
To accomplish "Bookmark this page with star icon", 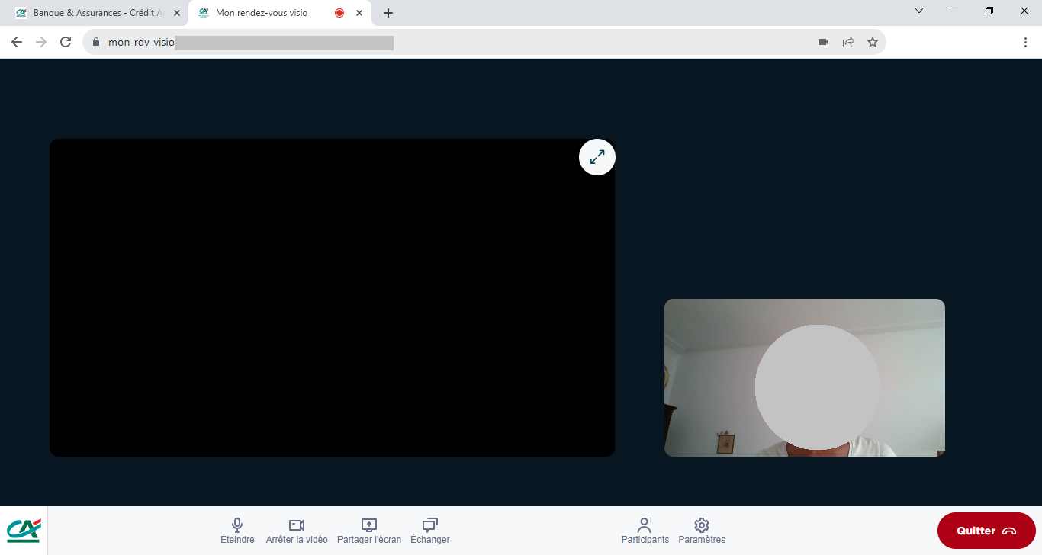I will tap(873, 43).
